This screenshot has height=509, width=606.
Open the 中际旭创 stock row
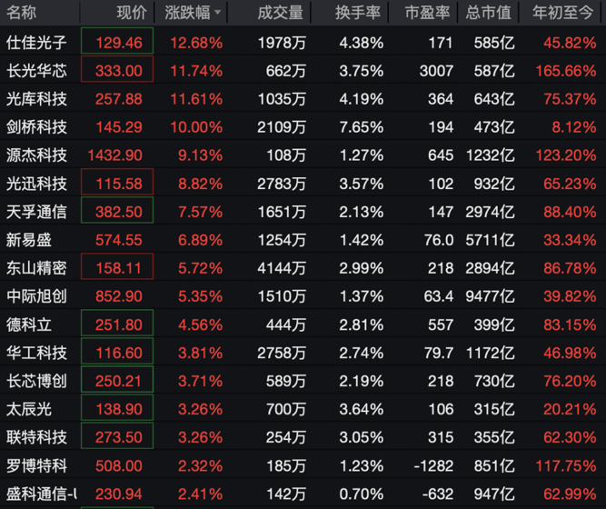pos(36,296)
